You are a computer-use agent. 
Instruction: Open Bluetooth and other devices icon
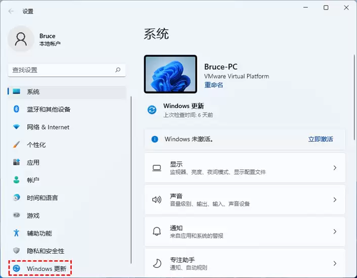coord(16,109)
